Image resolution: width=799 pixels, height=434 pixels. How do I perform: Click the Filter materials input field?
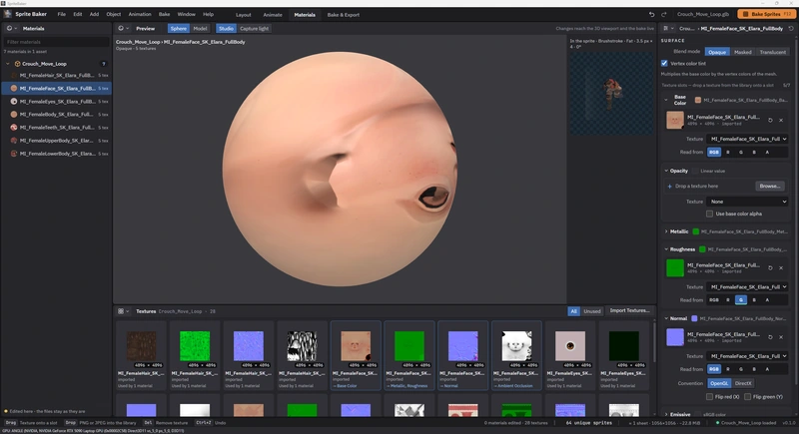coord(56,42)
